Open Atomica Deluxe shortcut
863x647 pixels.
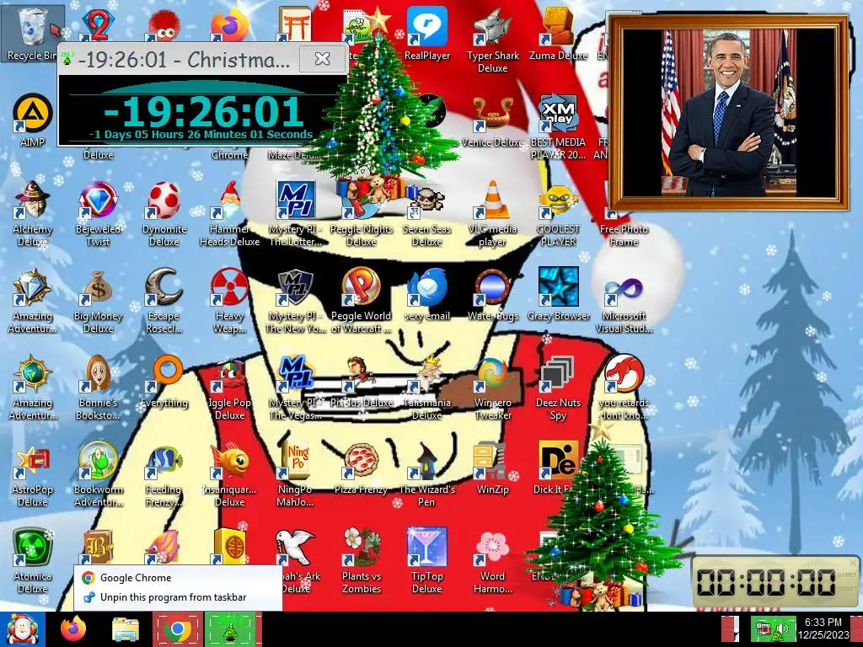[x=33, y=561]
